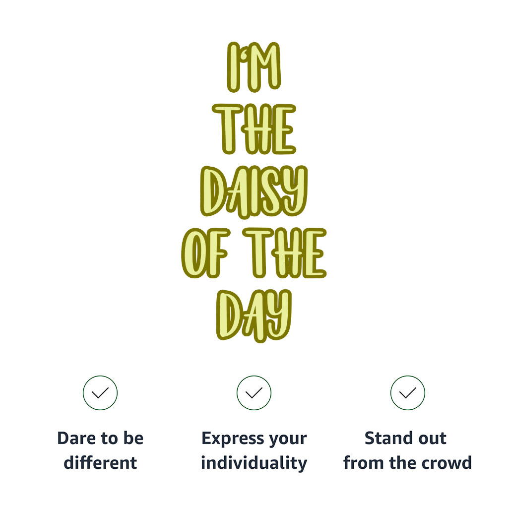Click the "THE" word on the second line
This screenshot has width=508, height=508.
254,129
